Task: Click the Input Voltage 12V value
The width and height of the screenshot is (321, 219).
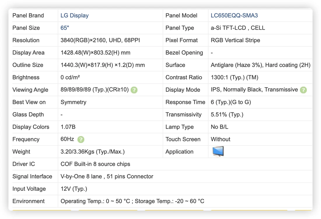Action: (x=74, y=189)
